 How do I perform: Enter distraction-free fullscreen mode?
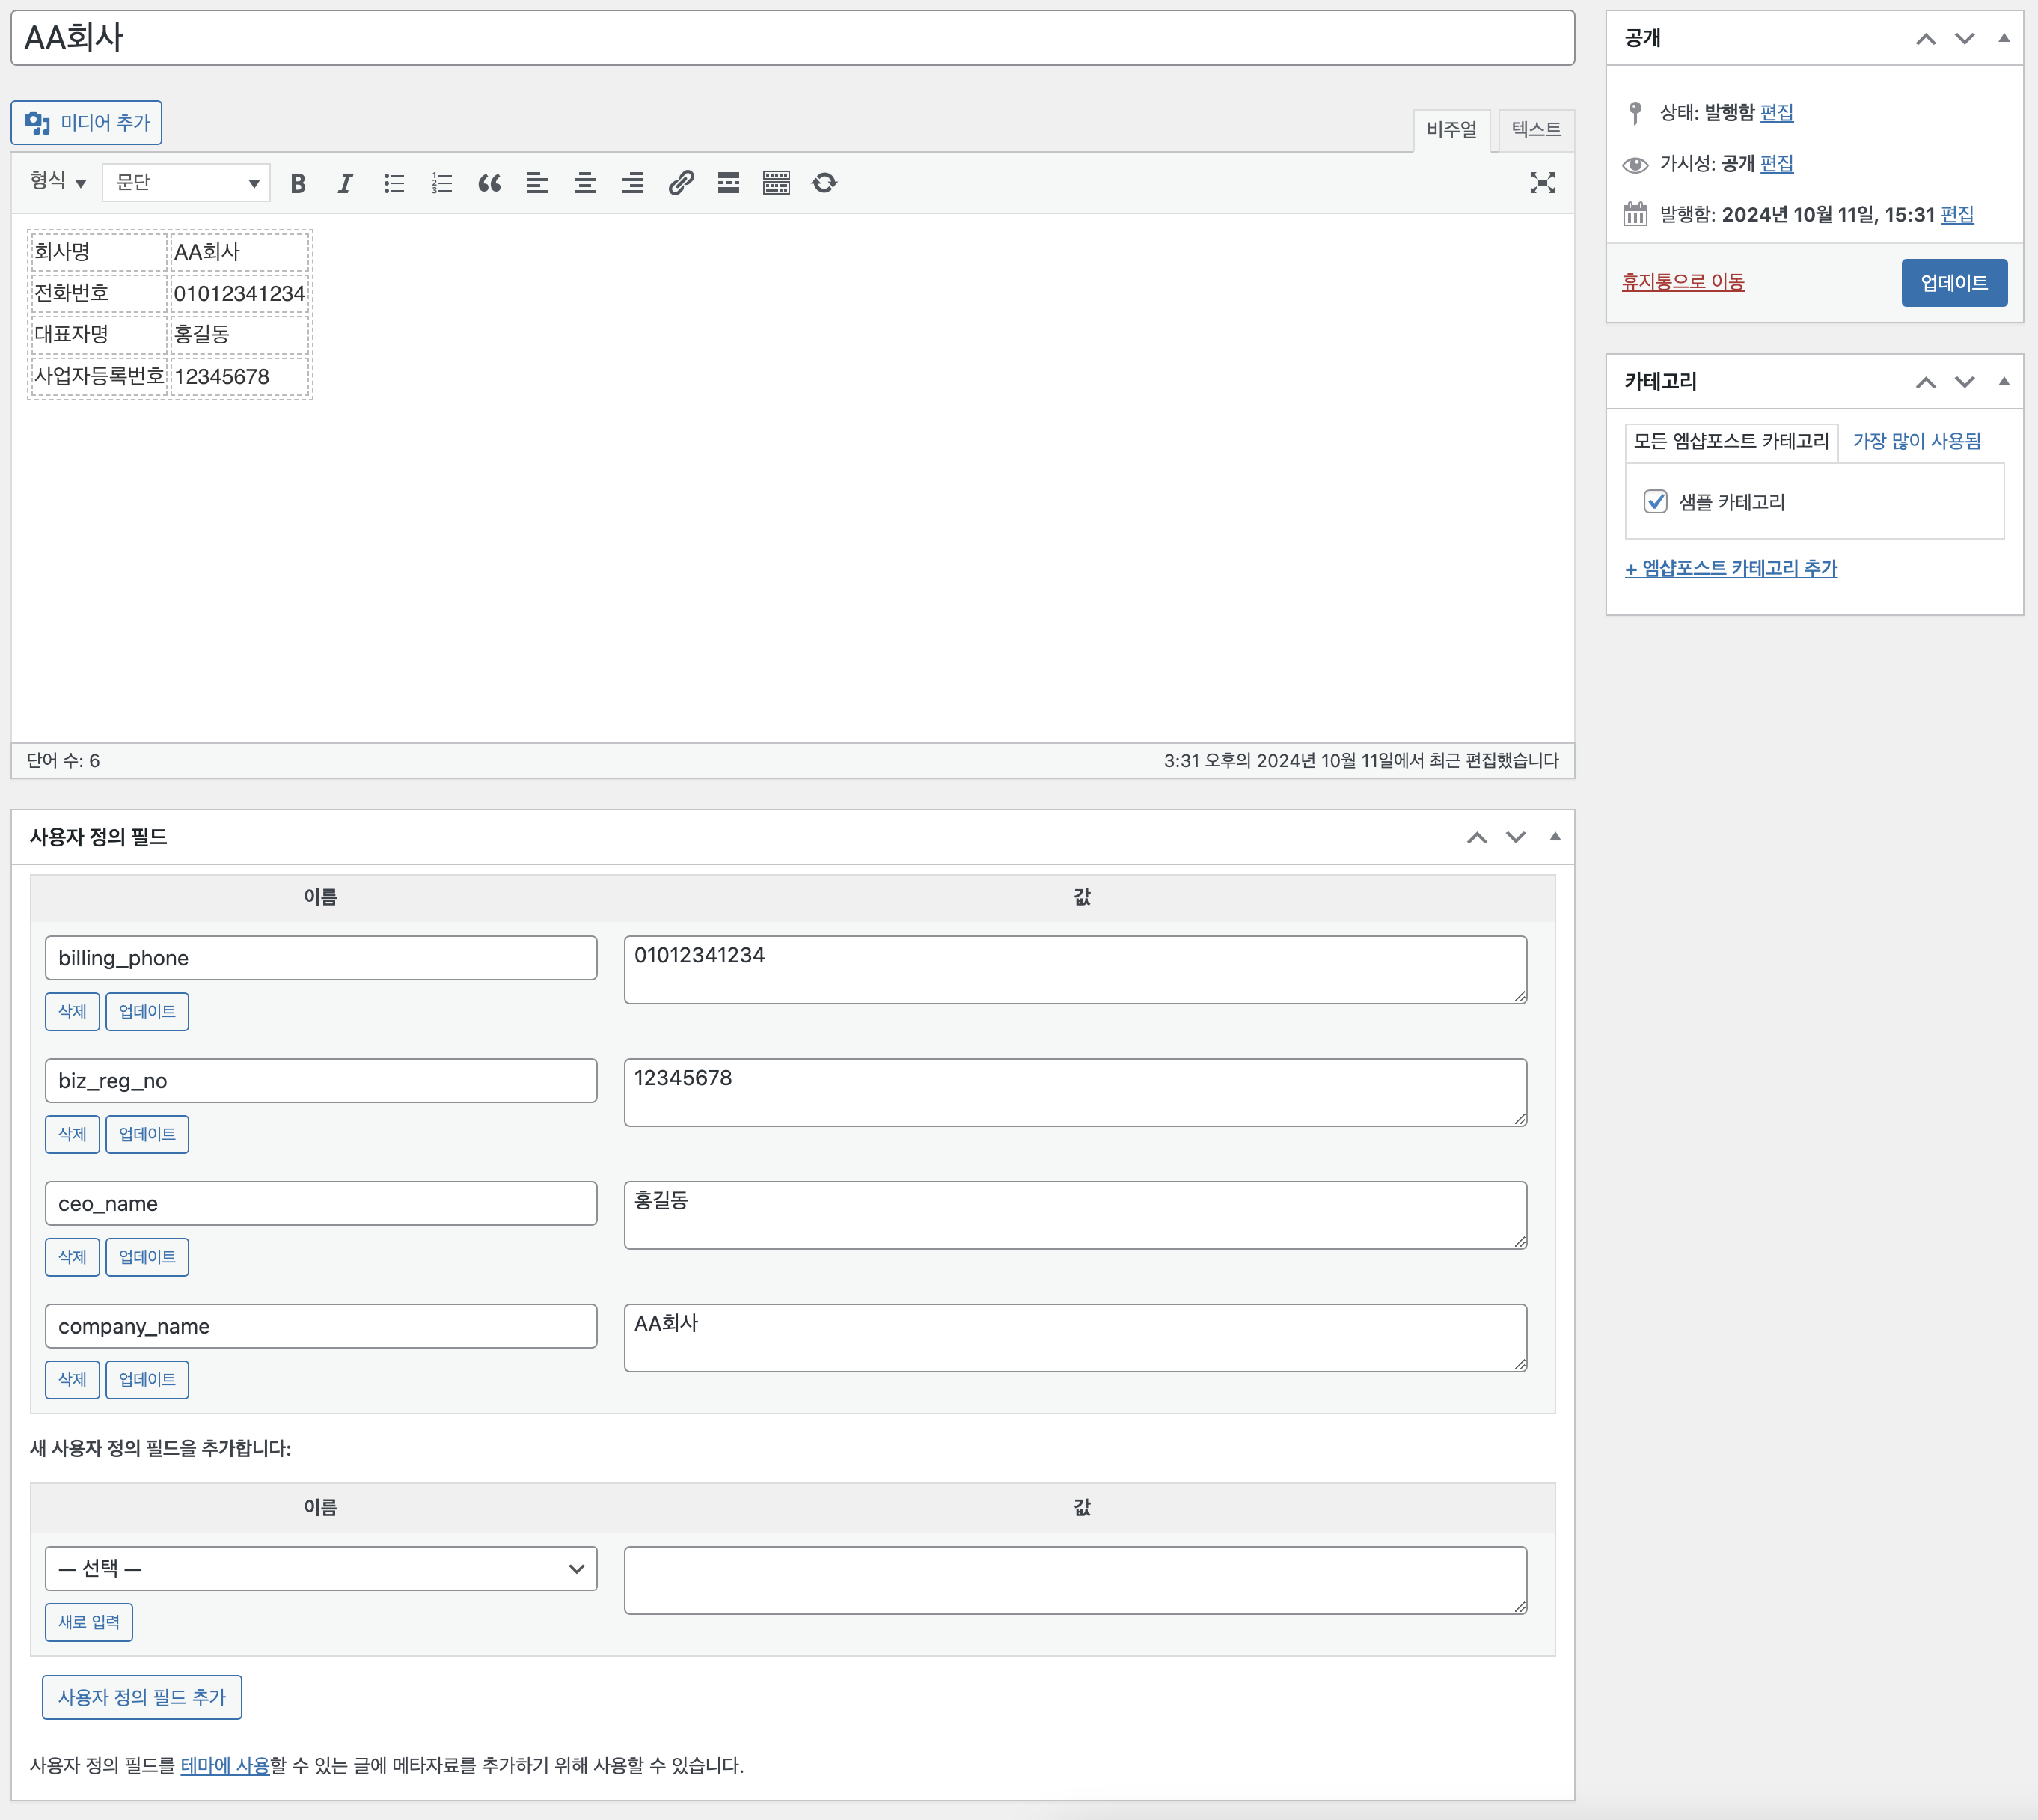[x=1542, y=183]
